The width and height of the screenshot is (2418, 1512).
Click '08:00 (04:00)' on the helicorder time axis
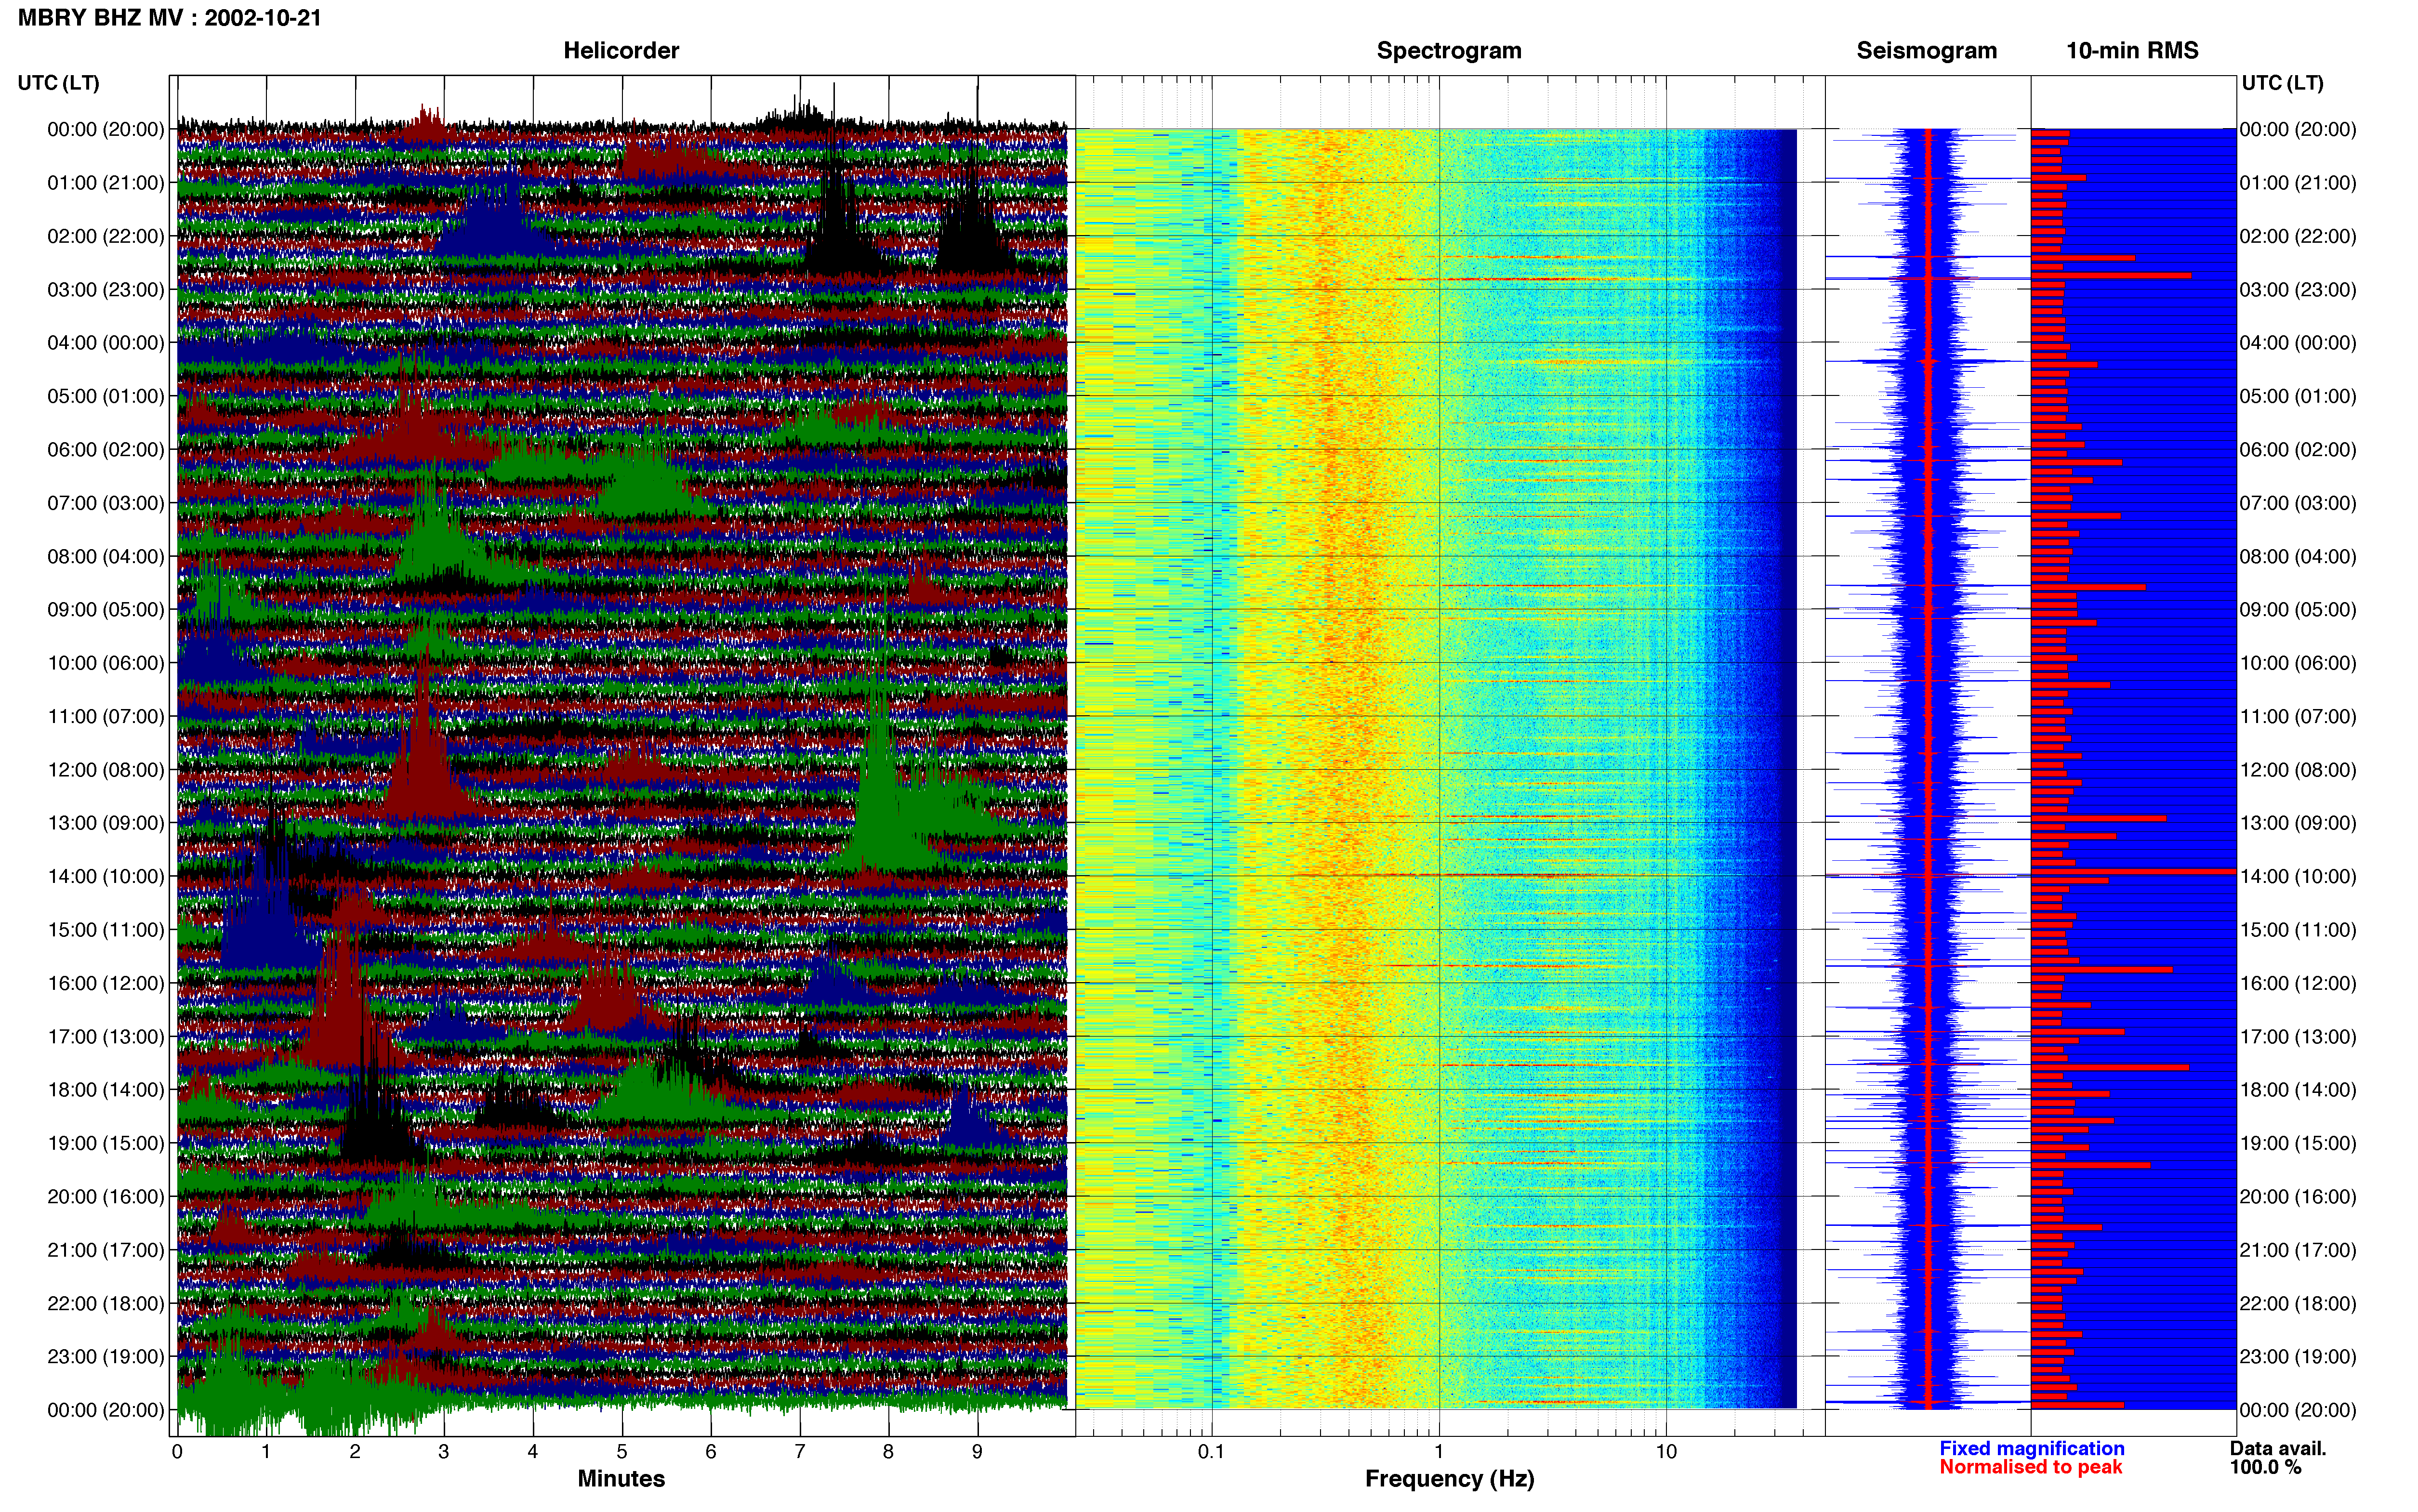pyautogui.click(x=106, y=556)
